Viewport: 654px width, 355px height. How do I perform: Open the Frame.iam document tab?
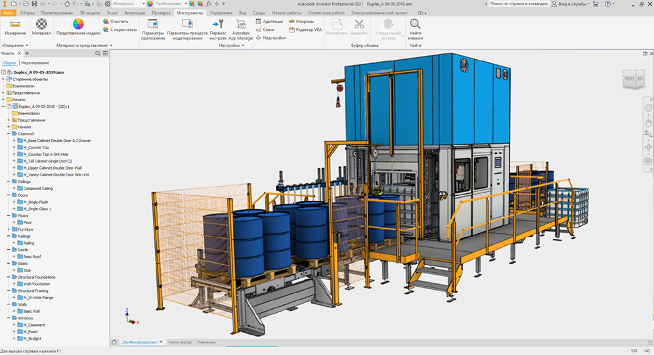pyautogui.click(x=207, y=342)
